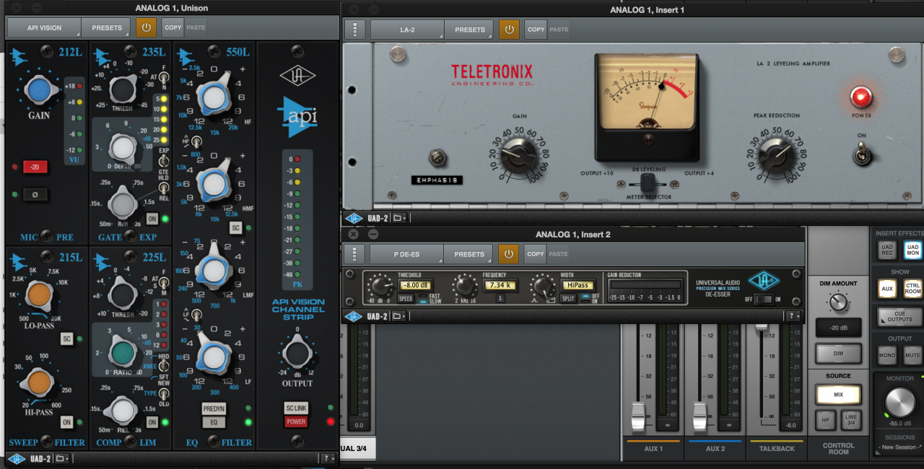Open the P DE-ES plugin selector dropdown
This screenshot has height=469, width=924.
pos(408,254)
